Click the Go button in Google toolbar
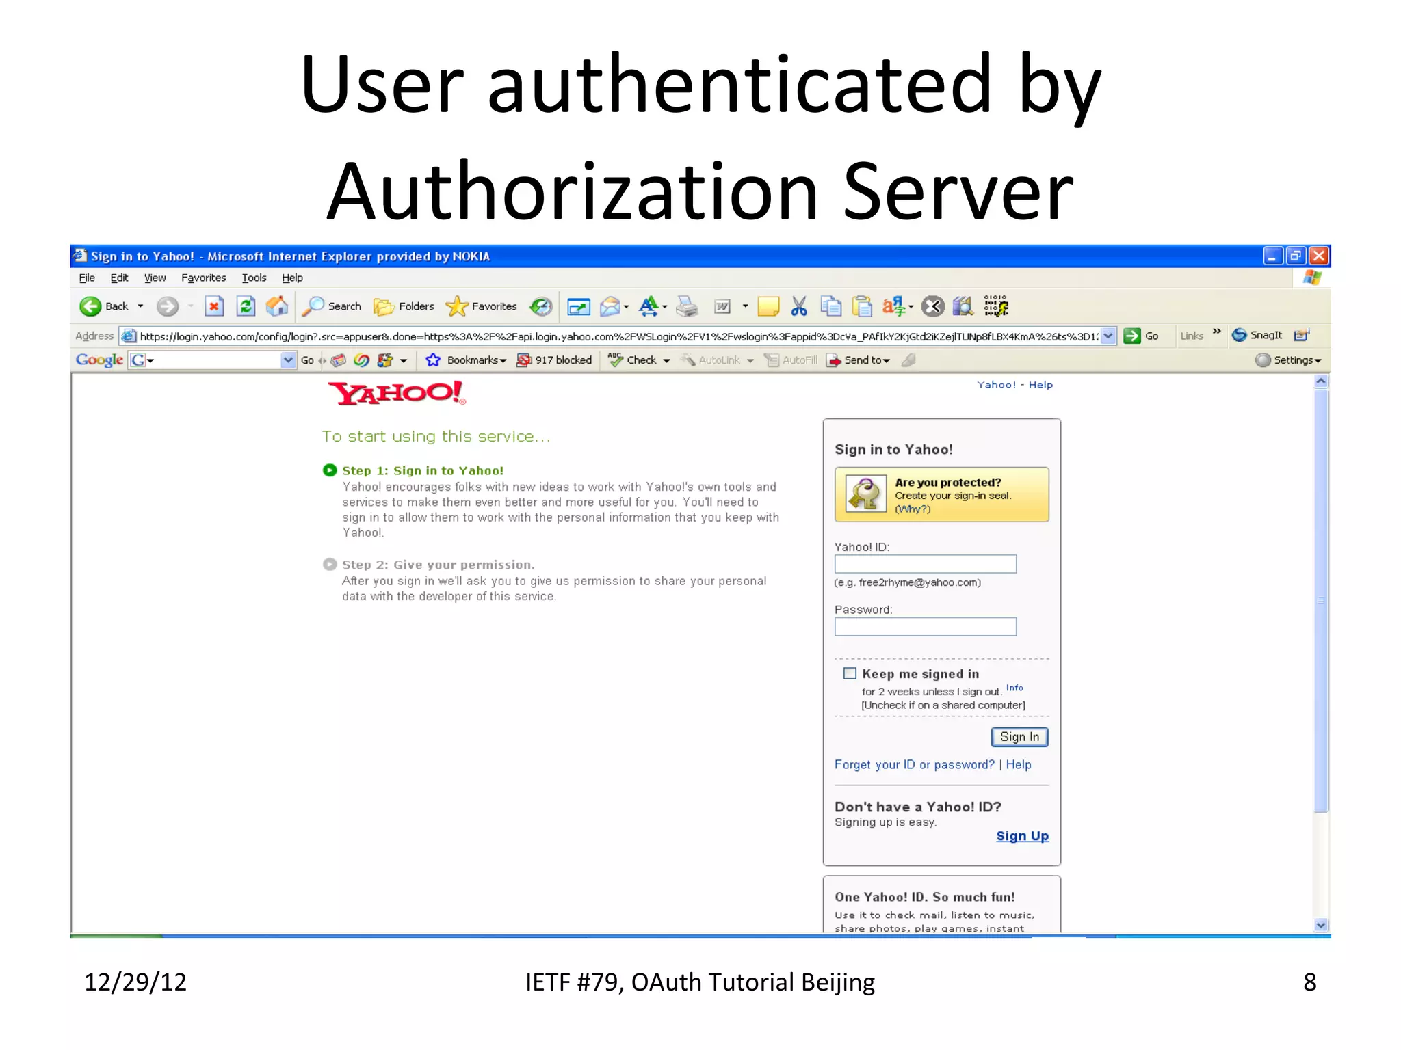 [307, 360]
